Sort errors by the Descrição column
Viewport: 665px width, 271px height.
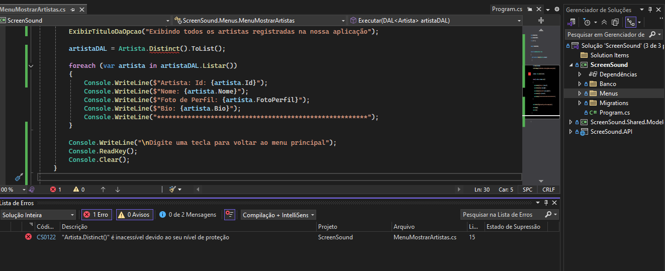click(188, 227)
